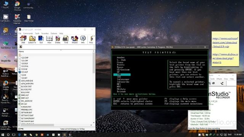Select file BLOCK1.FNT in archive list

coord(26,86)
